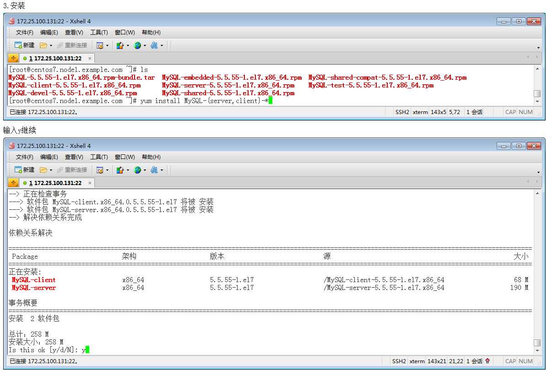Open globe icon dropdown arrow in bottom window
Screen dimensions: 547x371
point(145,170)
